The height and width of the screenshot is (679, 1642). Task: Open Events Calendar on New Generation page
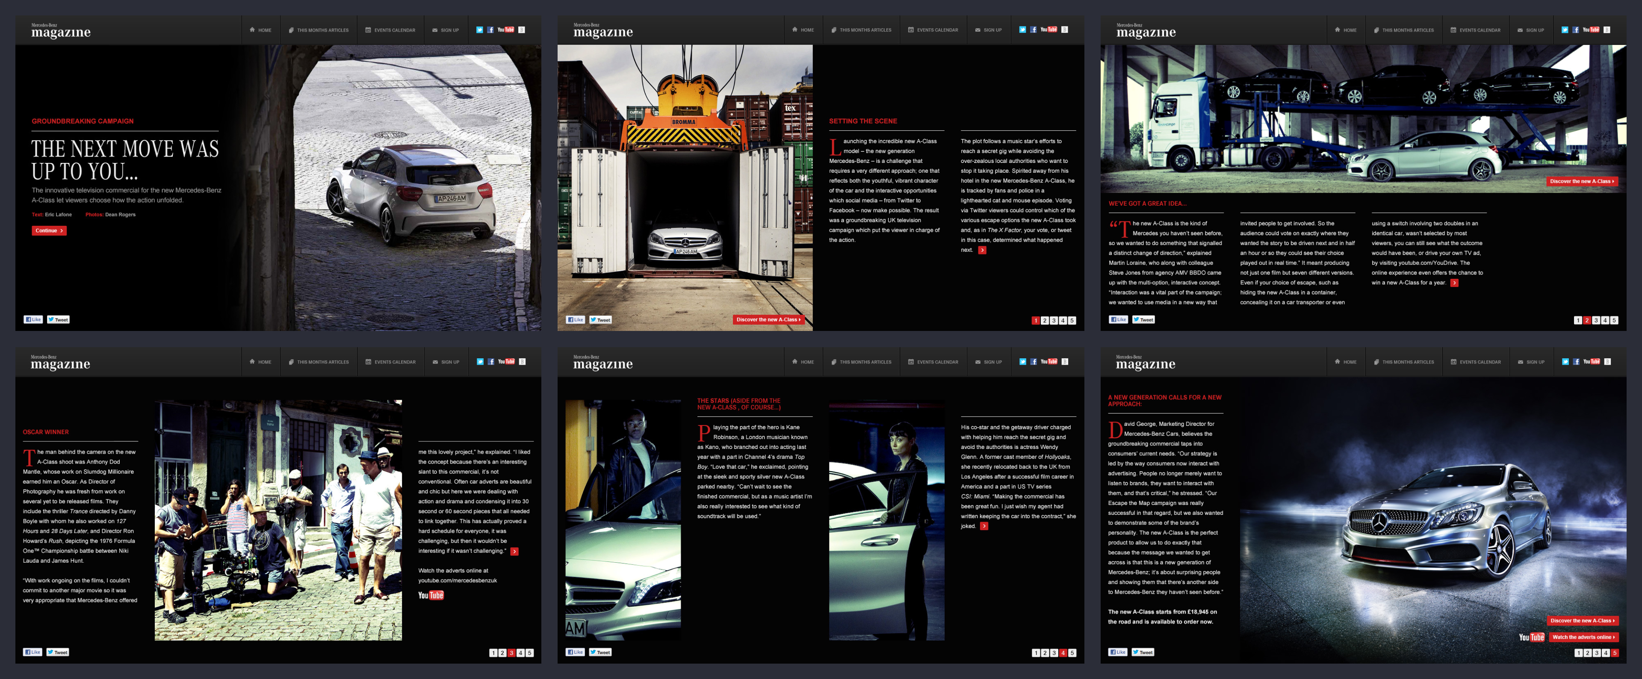1476,362
